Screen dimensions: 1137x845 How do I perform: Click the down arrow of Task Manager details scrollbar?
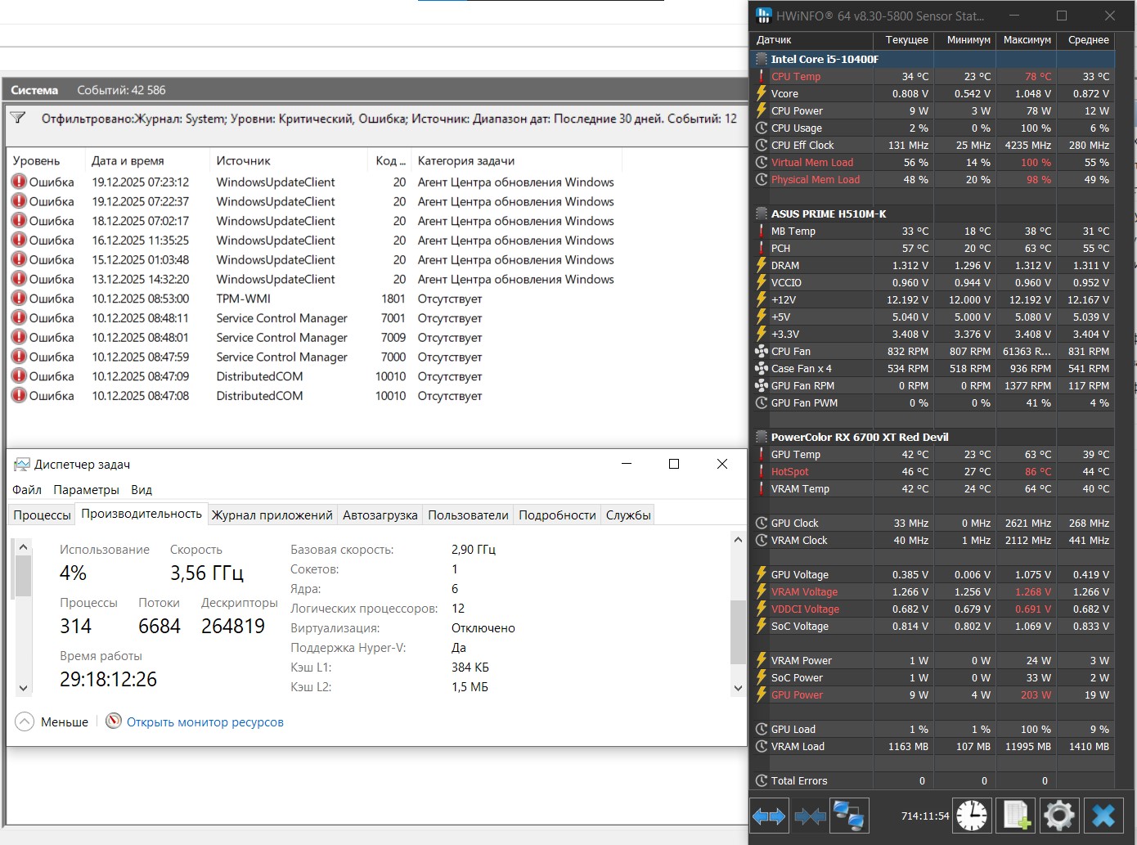[x=738, y=688]
